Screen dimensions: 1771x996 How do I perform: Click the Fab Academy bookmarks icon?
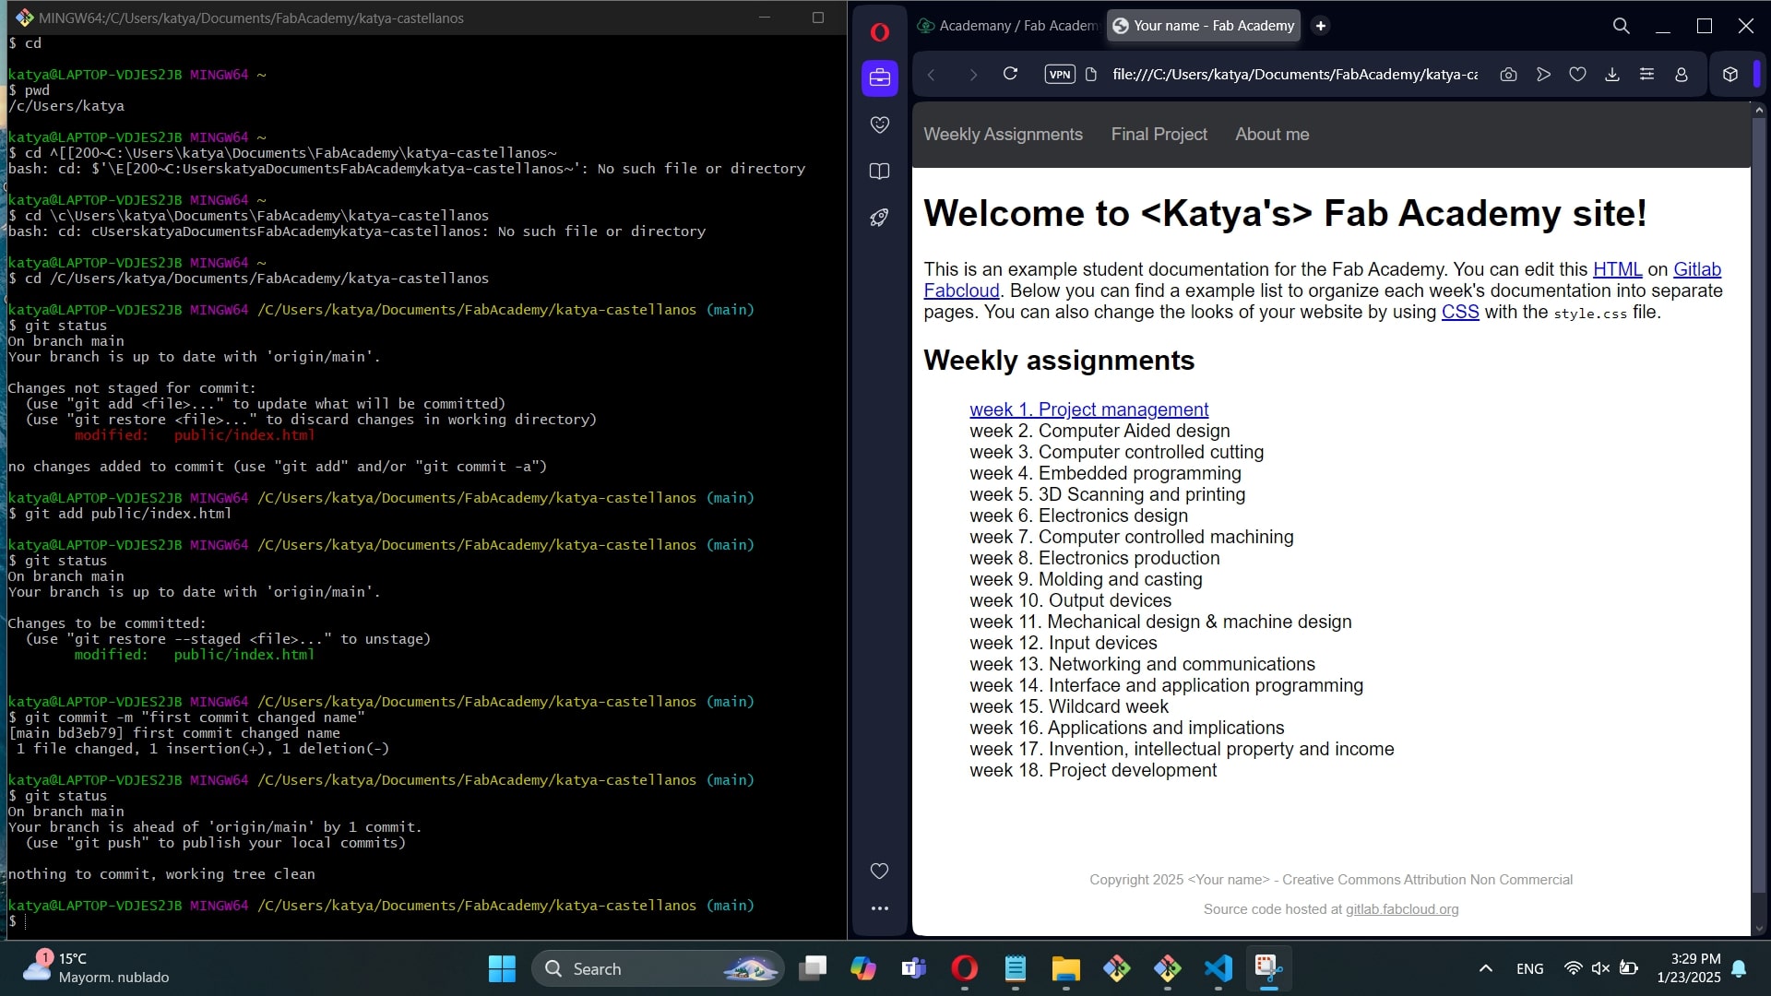click(885, 171)
